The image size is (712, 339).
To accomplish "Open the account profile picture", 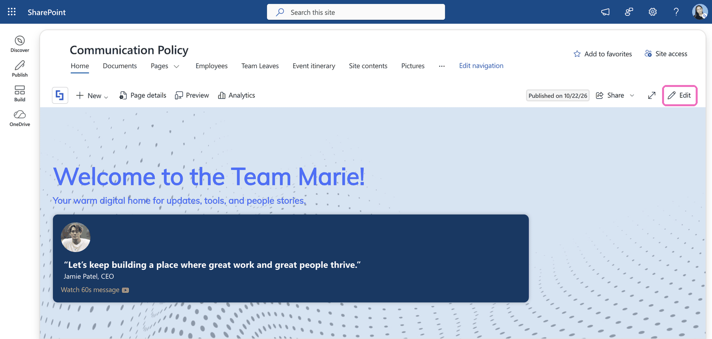I will 700,12.
